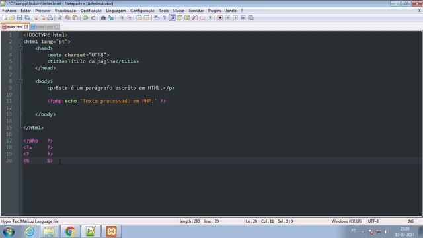Open XAMPP control panel from the taskbar
Screen dimensions: 423x238
[x=111, y=231]
